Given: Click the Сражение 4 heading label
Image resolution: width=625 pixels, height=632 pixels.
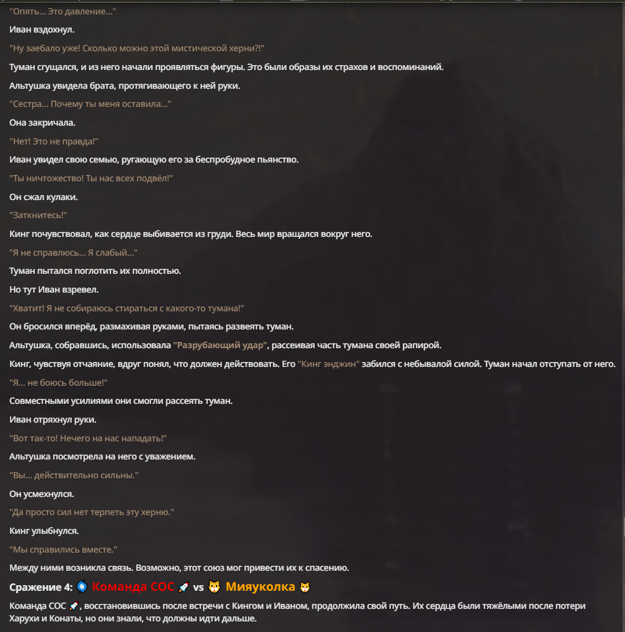Looking at the screenshot, I should point(41,587).
